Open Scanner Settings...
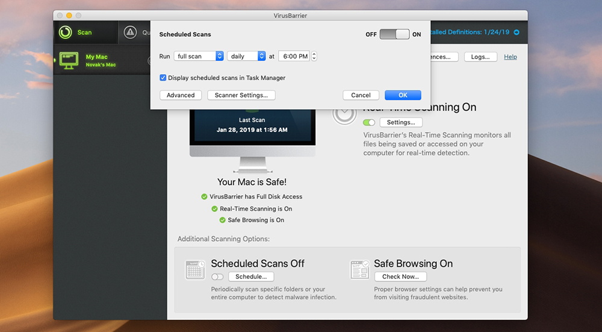The image size is (602, 332). pyautogui.click(x=241, y=95)
